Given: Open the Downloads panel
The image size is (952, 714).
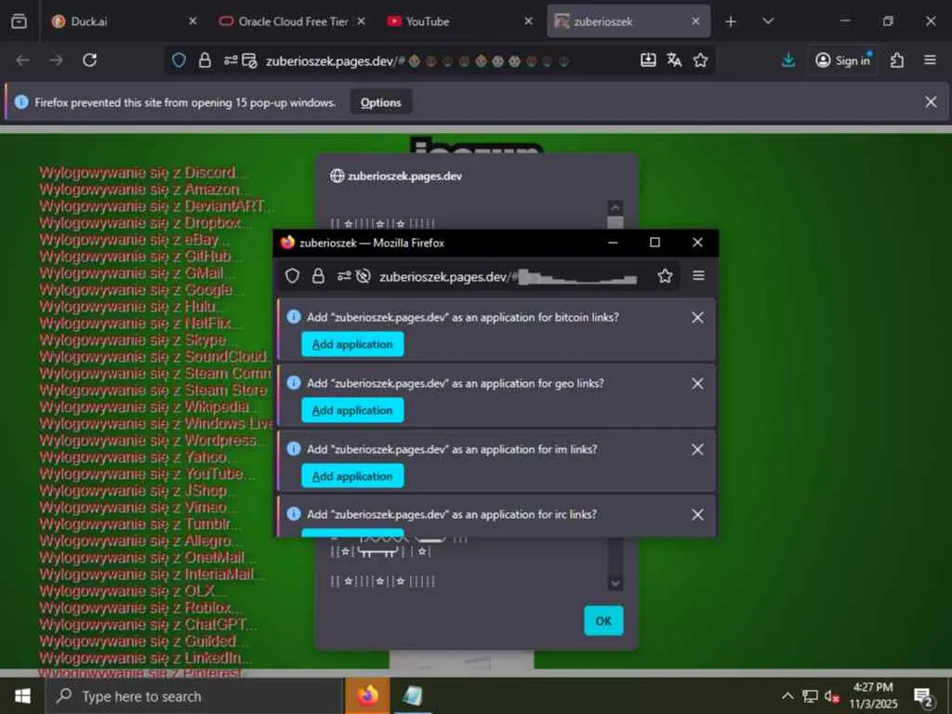Looking at the screenshot, I should click(788, 60).
